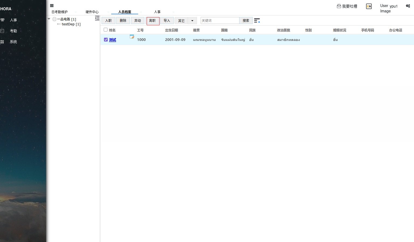Switch to the 日考勤维护 tab
The height and width of the screenshot is (242, 414).
tap(60, 12)
